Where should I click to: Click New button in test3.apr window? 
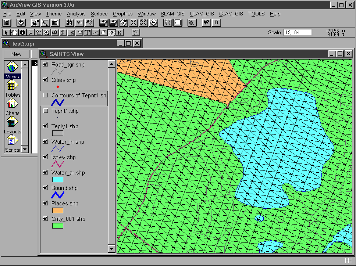17,54
